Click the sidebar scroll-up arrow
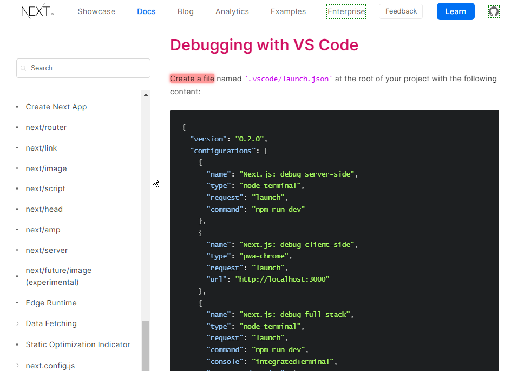Viewport: 524px width, 371px height. pos(146,95)
